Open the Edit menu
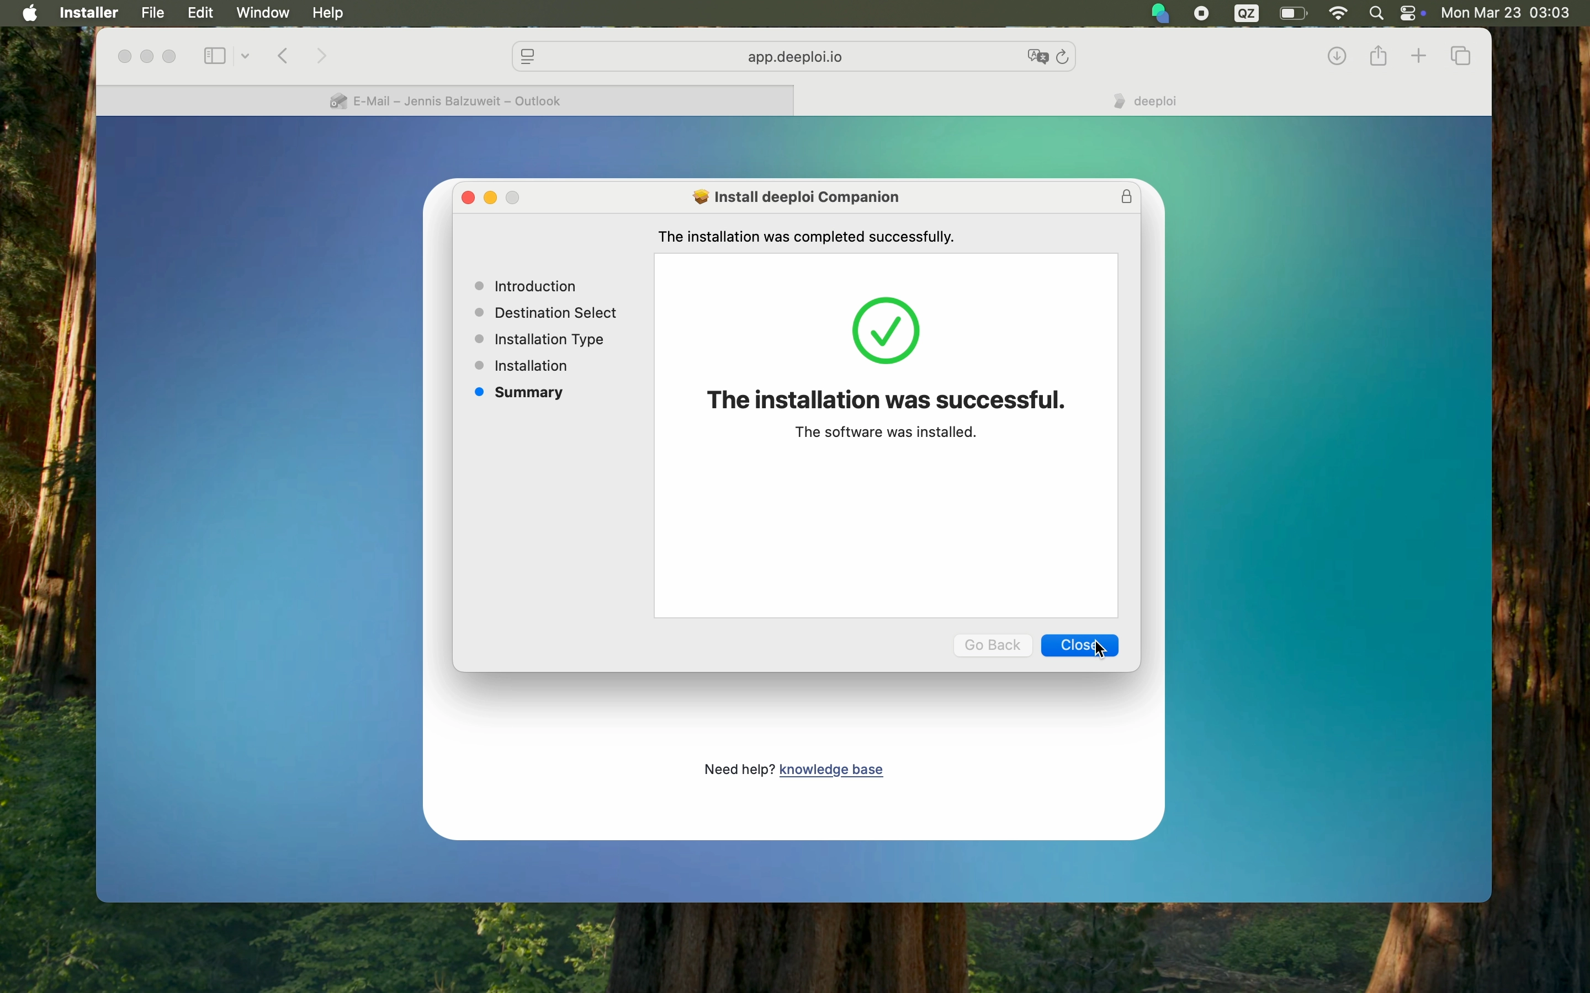The image size is (1590, 993). [x=201, y=13]
